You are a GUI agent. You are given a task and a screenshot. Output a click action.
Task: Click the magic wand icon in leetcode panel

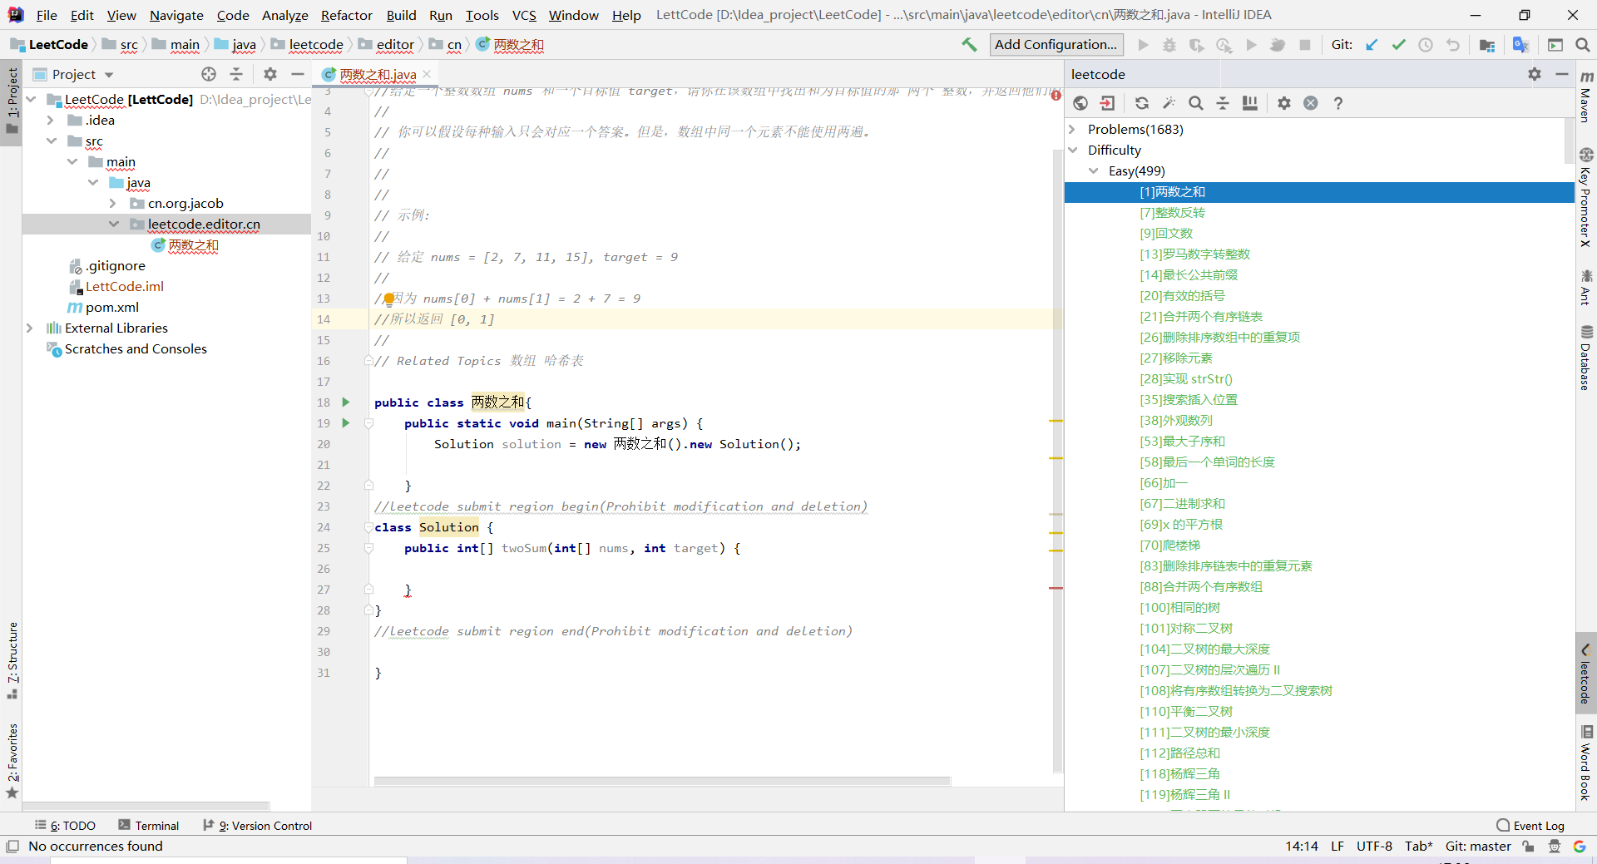pos(1169,103)
